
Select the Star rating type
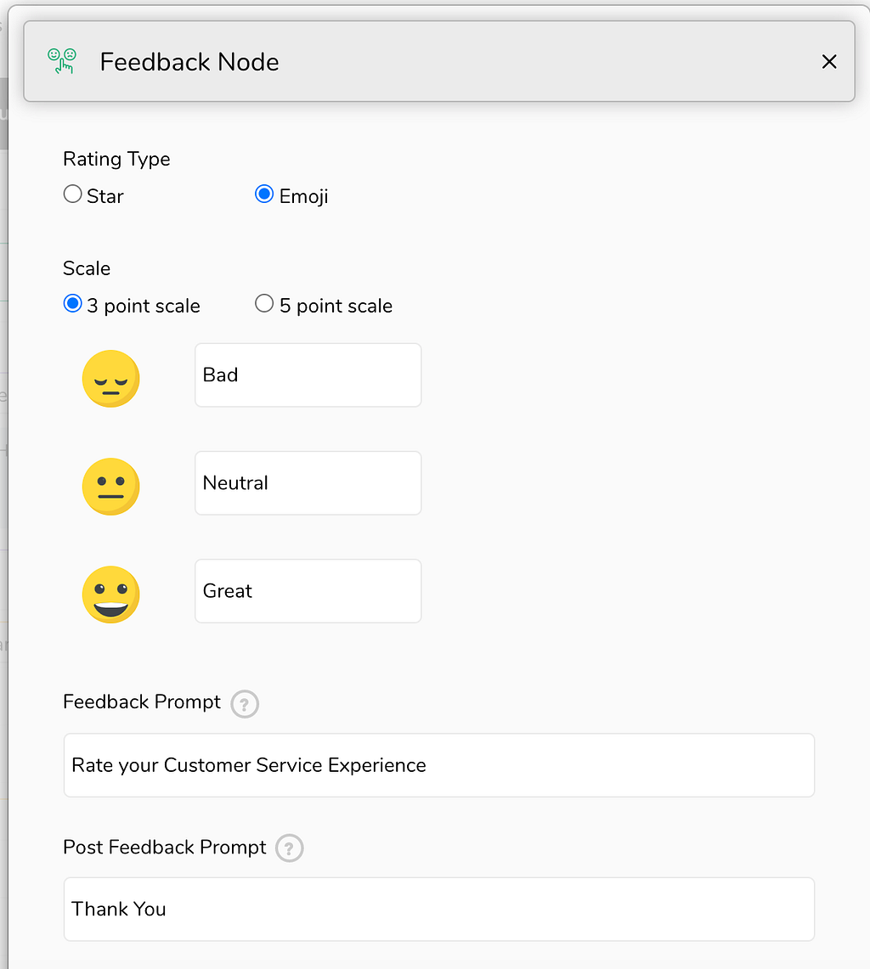point(72,194)
